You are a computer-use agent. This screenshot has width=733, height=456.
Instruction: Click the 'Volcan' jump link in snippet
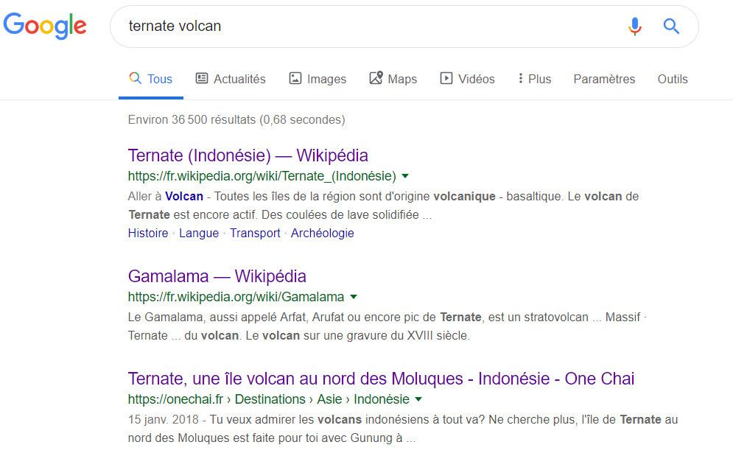184,196
